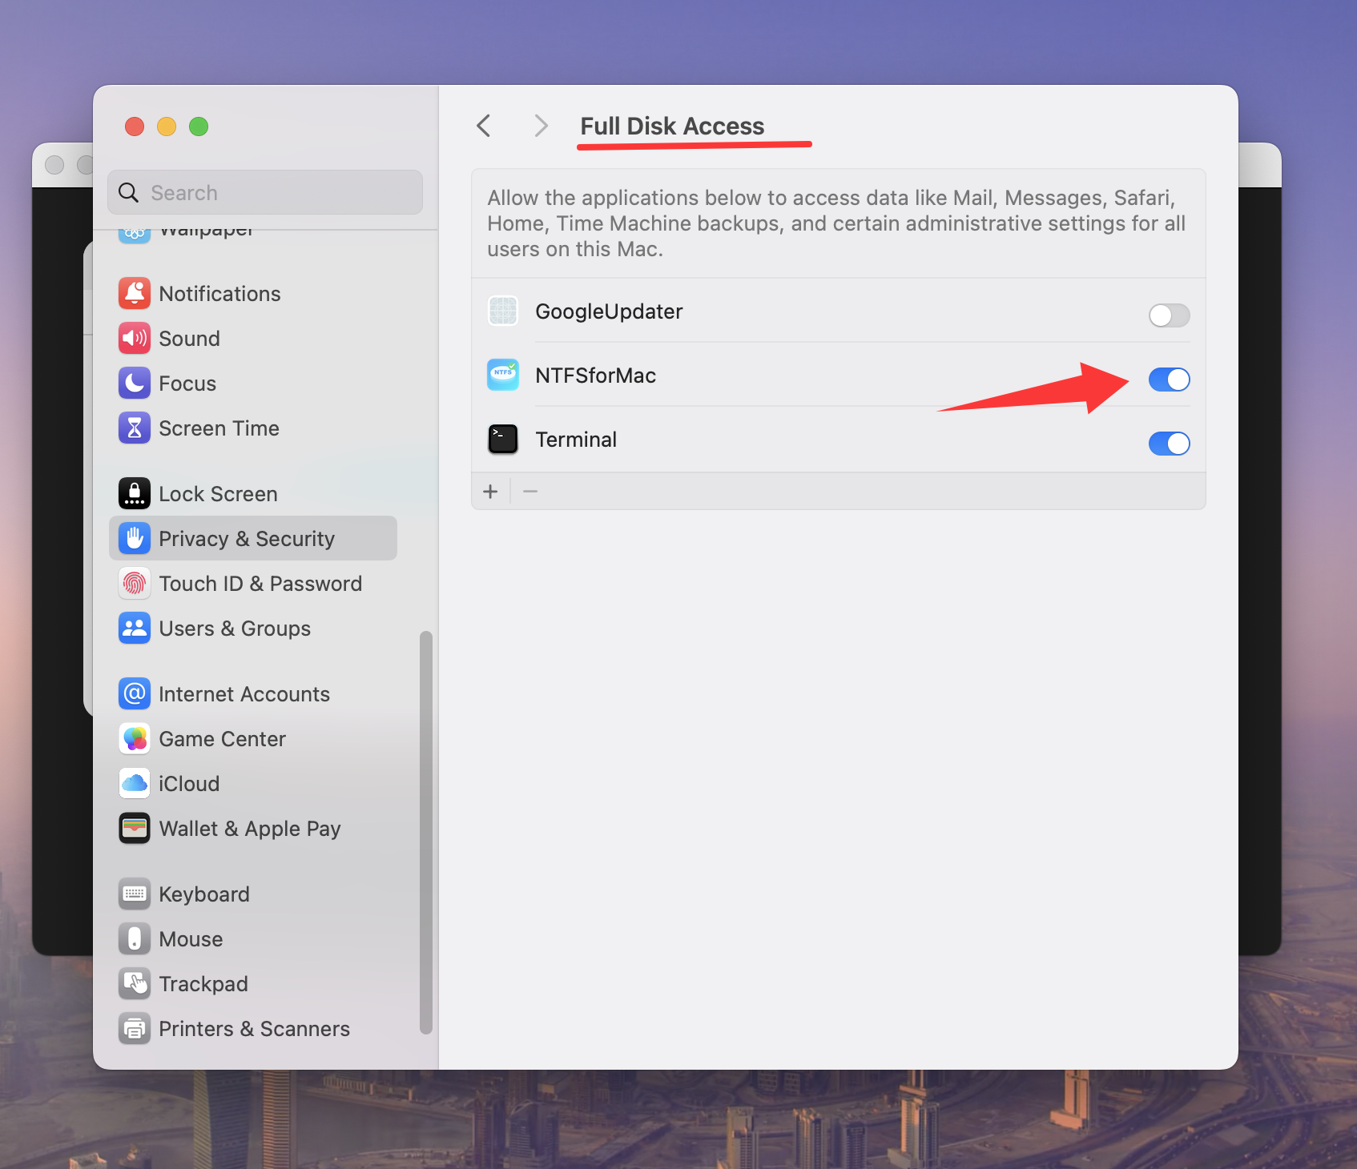
Task: Open Privacy & Security hand icon
Action: click(x=135, y=538)
